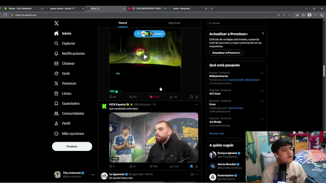
Task: Mute the REGGAETON CLASICO tab audio
Action: pyautogui.click(x=133, y=8)
